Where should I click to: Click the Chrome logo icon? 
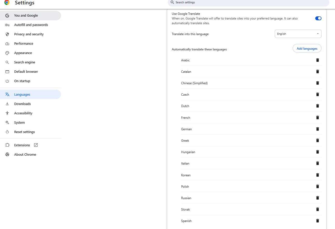(x=7, y=3)
